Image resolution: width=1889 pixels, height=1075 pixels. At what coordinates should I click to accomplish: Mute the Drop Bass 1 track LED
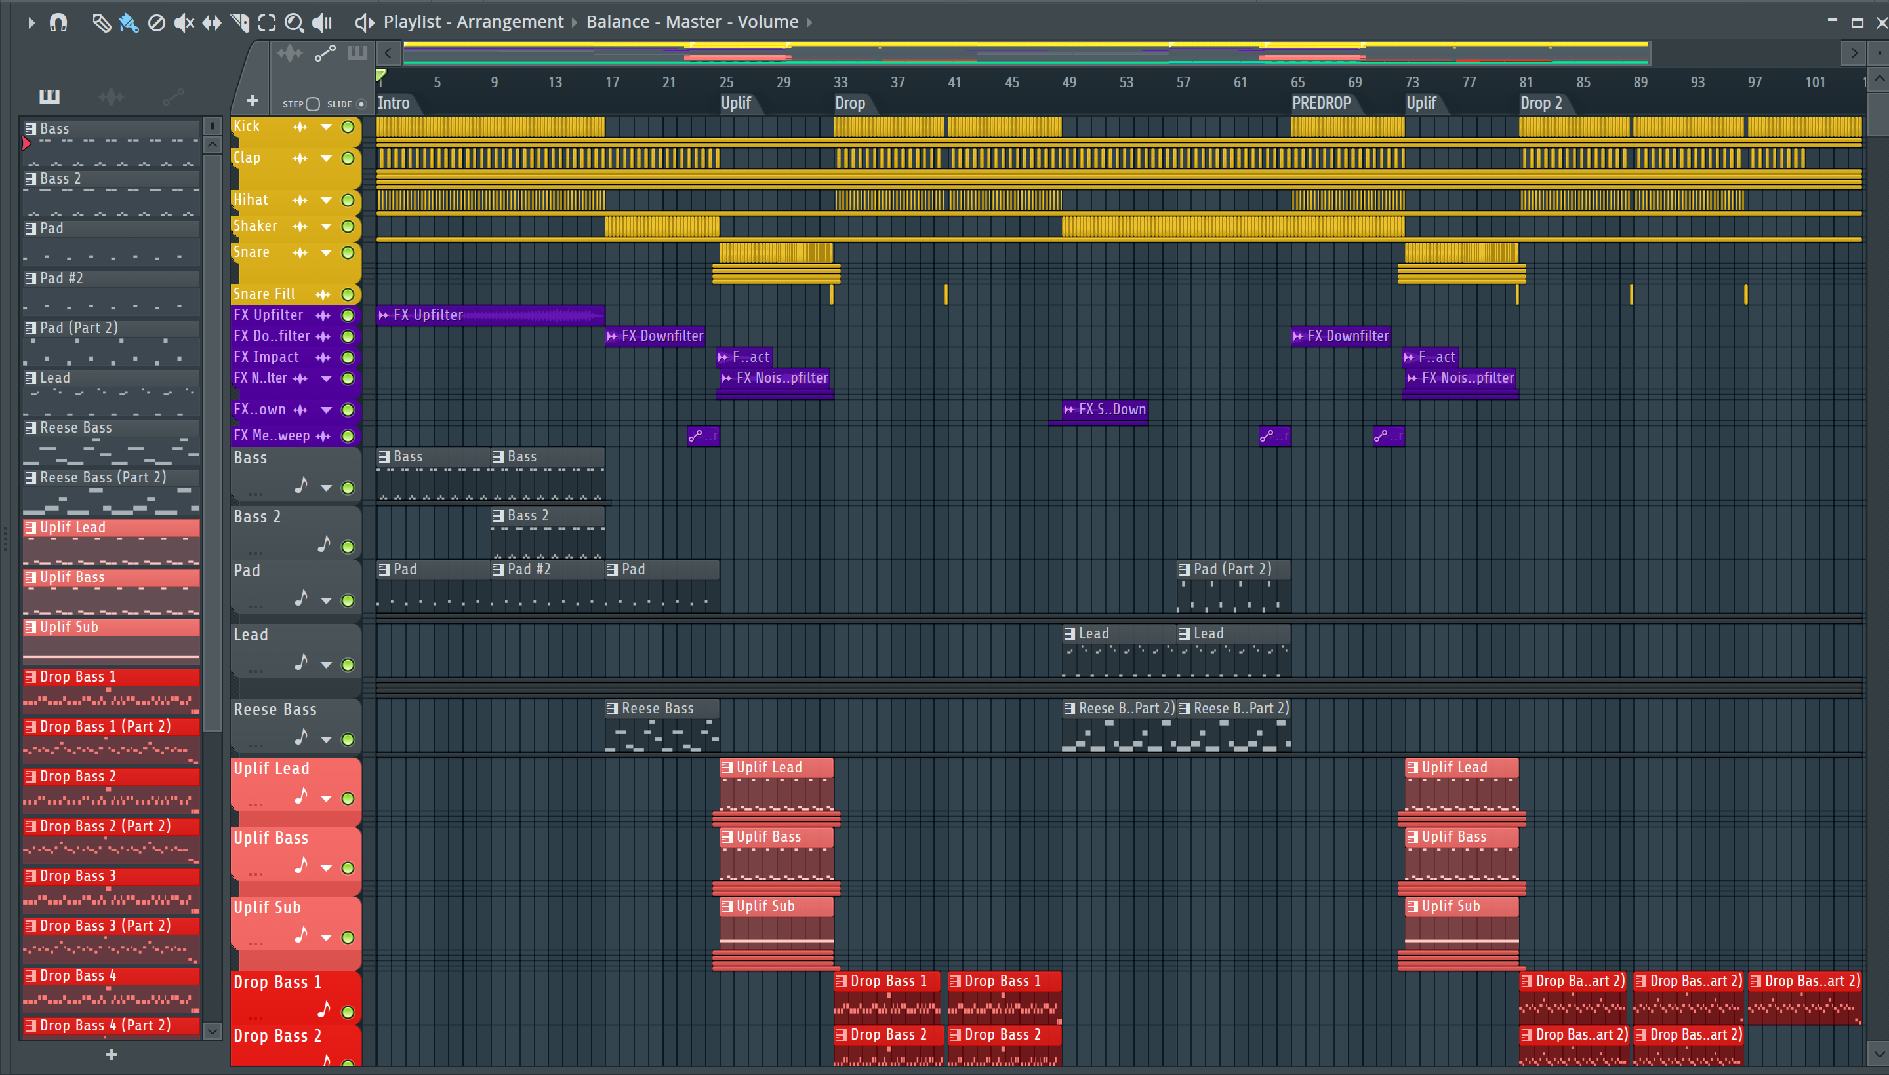point(347,1012)
